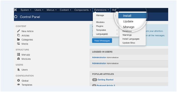Click the Users people icon
The image size is (177, 92).
point(19,70)
